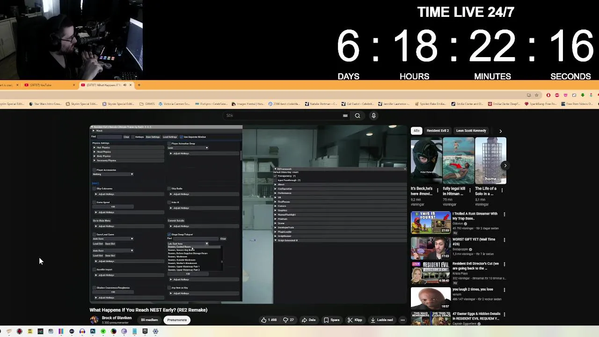The height and width of the screenshot is (337, 599).
Task: Select the 'Alla' filter chip
Action: coord(416,131)
